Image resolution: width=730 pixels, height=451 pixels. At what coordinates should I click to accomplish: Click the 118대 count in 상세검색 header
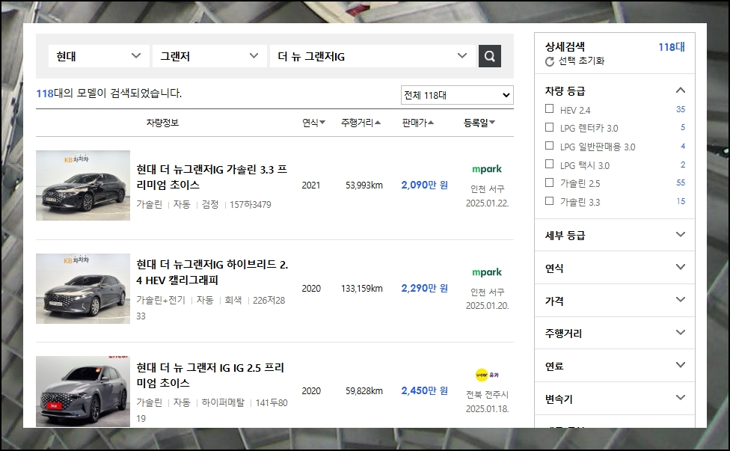(x=672, y=47)
